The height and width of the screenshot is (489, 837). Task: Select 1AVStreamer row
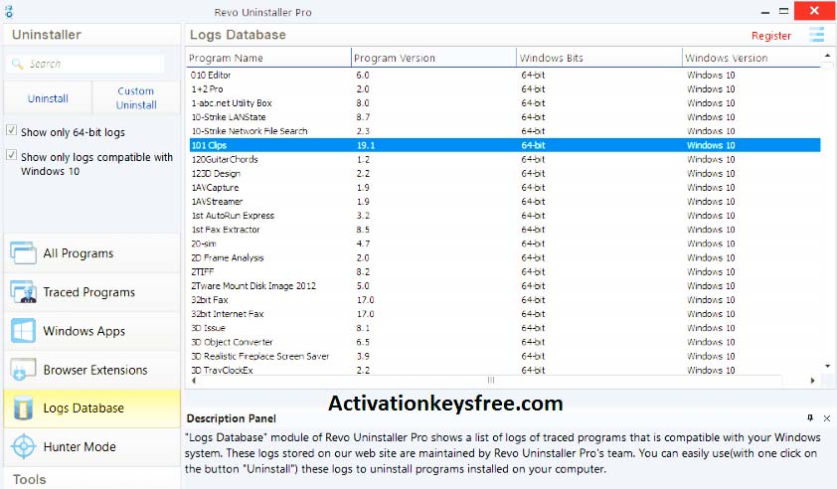505,201
